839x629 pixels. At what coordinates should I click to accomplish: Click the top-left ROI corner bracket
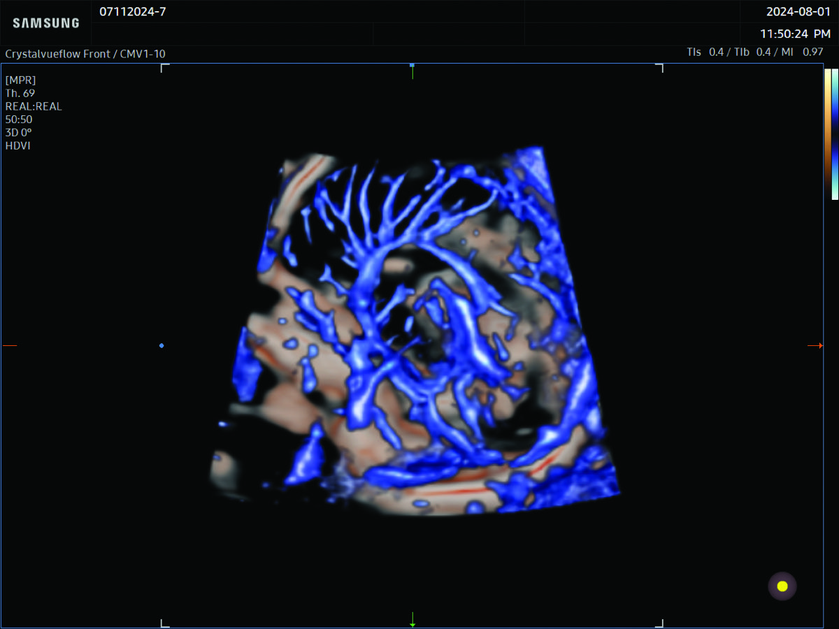[x=164, y=68]
